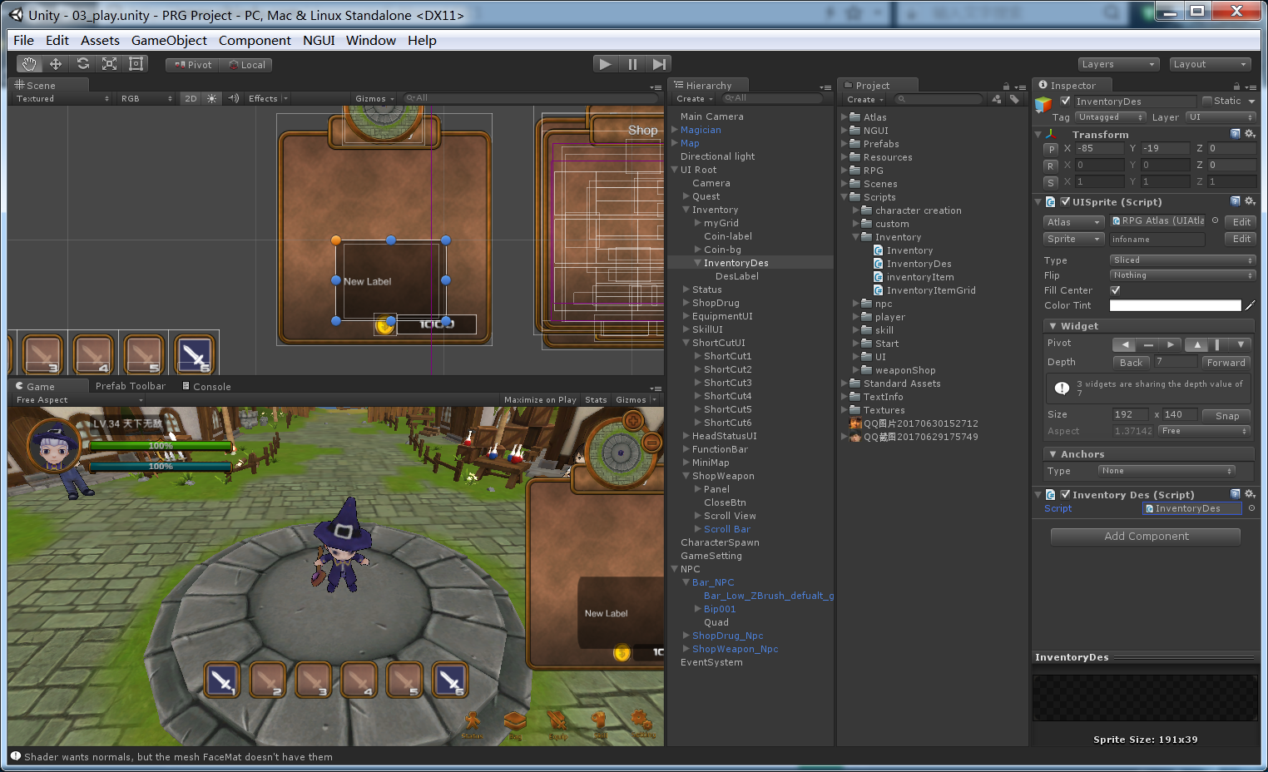1268x772 pixels.
Task: Click the Color Tint eyedropper icon
Action: pos(1250,305)
